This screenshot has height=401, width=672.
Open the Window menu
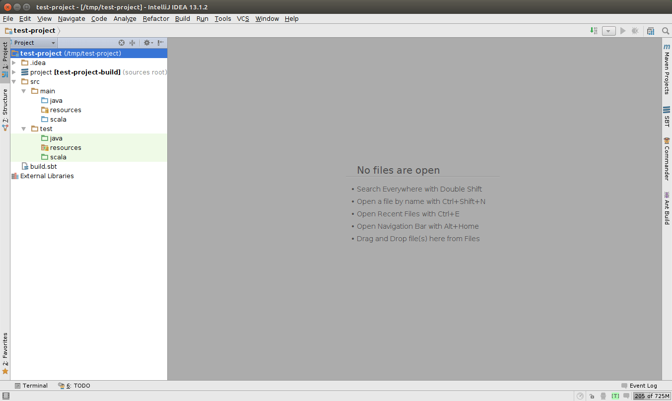267,18
